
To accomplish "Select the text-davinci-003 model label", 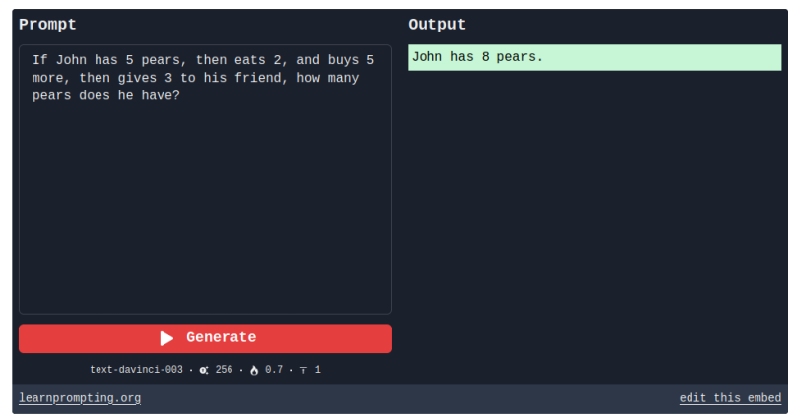I will (x=136, y=370).
